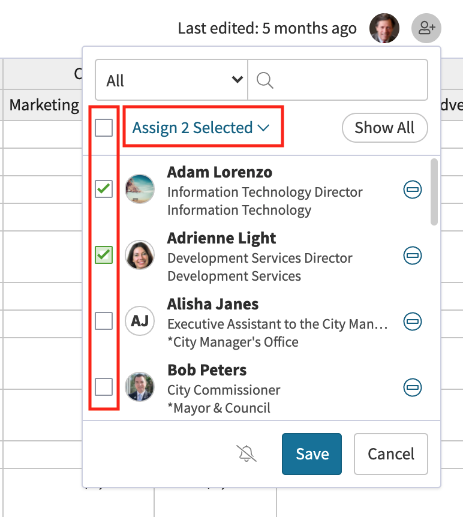The image size is (463, 517).
Task: Check Alisha Janes' selection checkbox
Action: click(103, 321)
